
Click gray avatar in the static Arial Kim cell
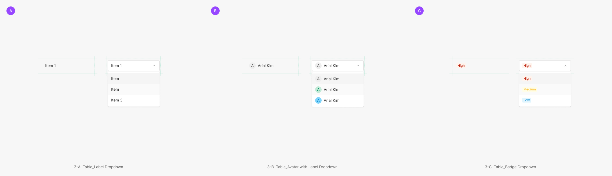(252, 66)
